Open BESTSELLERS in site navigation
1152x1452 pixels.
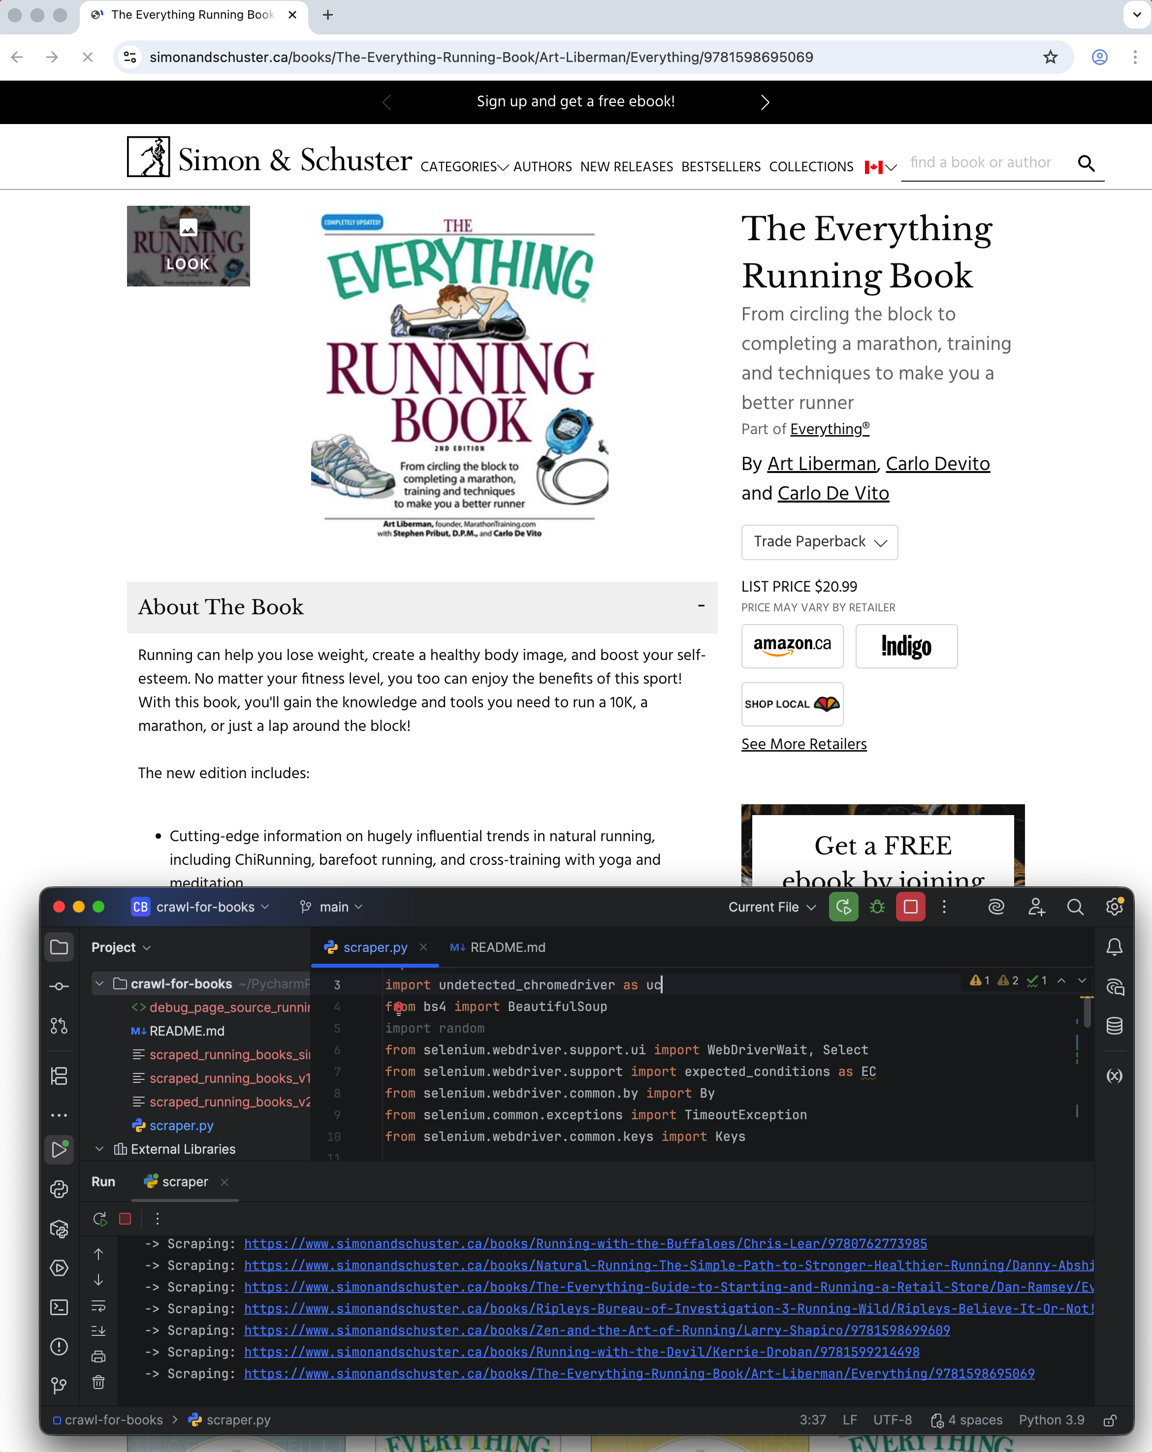pos(720,166)
